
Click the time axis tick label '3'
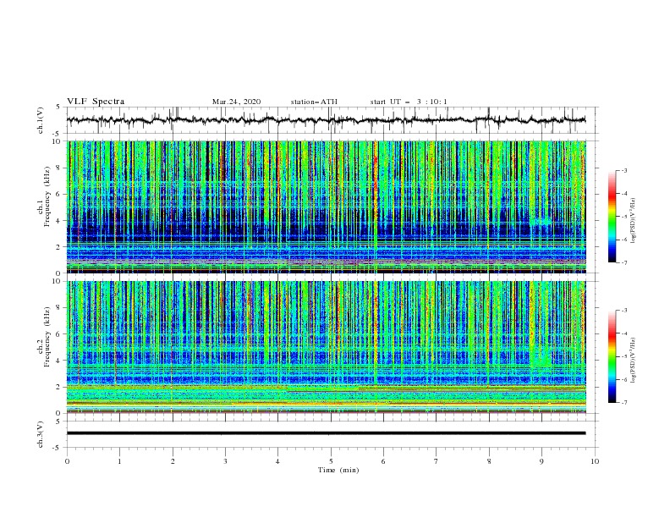[x=225, y=461]
